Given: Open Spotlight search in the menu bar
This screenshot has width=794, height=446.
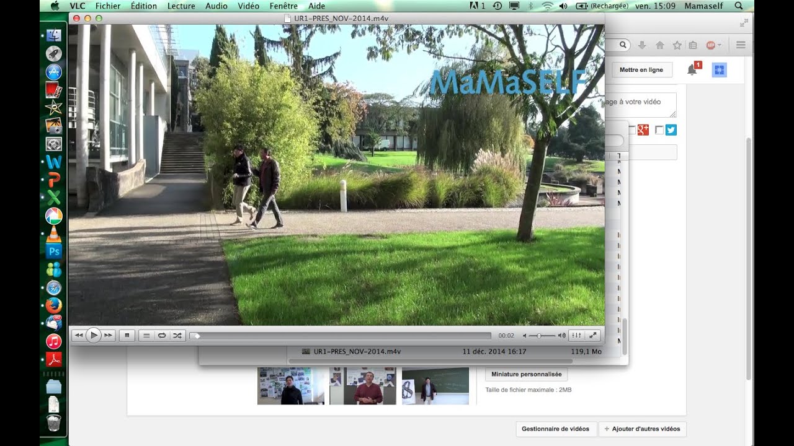Looking at the screenshot, I should click(738, 6).
